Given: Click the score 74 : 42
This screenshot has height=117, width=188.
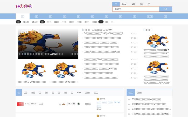Looking at the screenshot, I should (x=71, y=104).
